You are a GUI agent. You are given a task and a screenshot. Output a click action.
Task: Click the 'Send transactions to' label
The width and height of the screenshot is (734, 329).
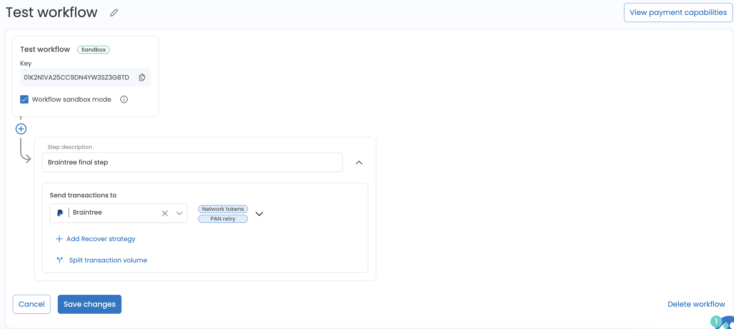tap(83, 195)
